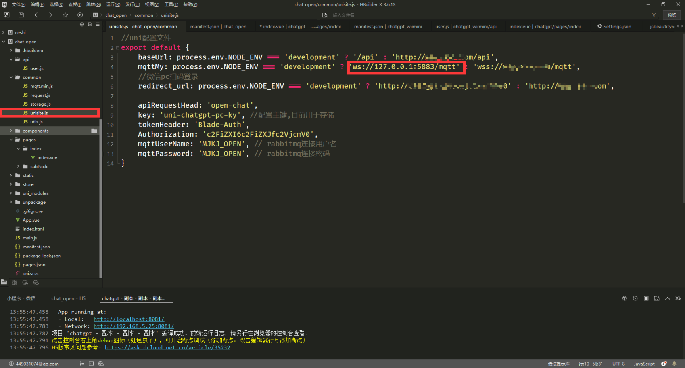Image resolution: width=685 pixels, height=368 pixels.
Task: Save the file using the save icon
Action: pyautogui.click(x=21, y=15)
